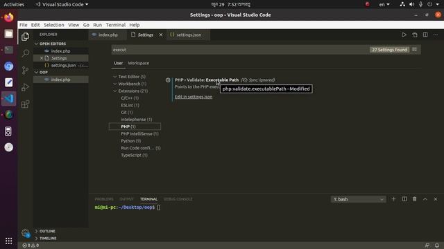Click the settings filter icon in search bar
Screen dimensions: 444x249
click(415, 50)
